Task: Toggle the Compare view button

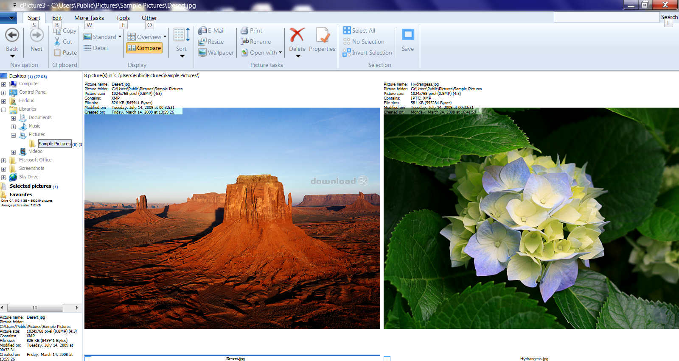Action: pyautogui.click(x=144, y=48)
